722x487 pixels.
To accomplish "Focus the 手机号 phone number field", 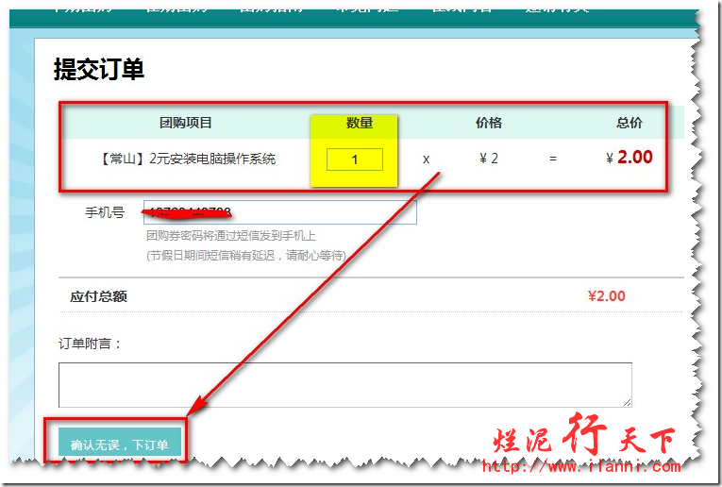I will pos(280,212).
